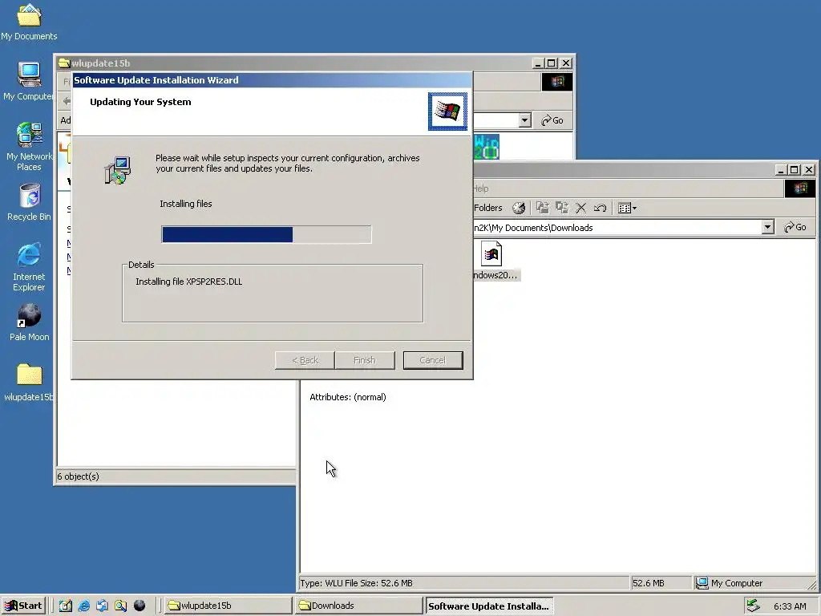Click Windows throbber logo in wlupdate15b window

(x=556, y=82)
